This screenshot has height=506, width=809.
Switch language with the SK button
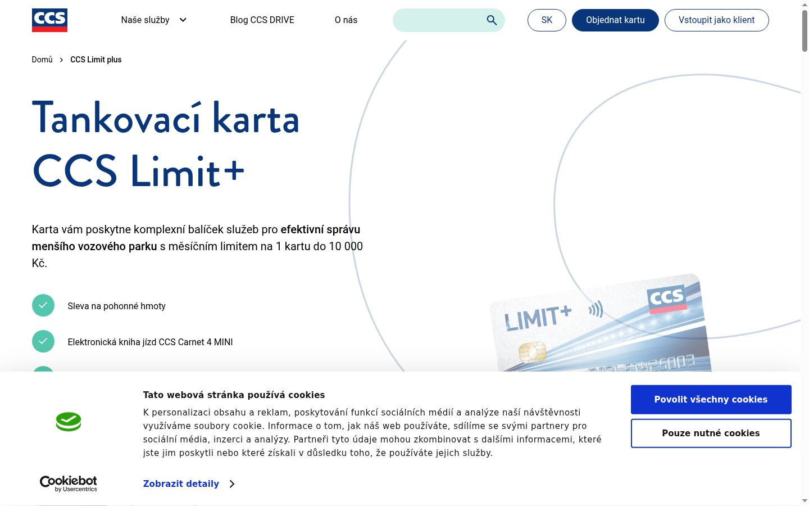click(547, 20)
